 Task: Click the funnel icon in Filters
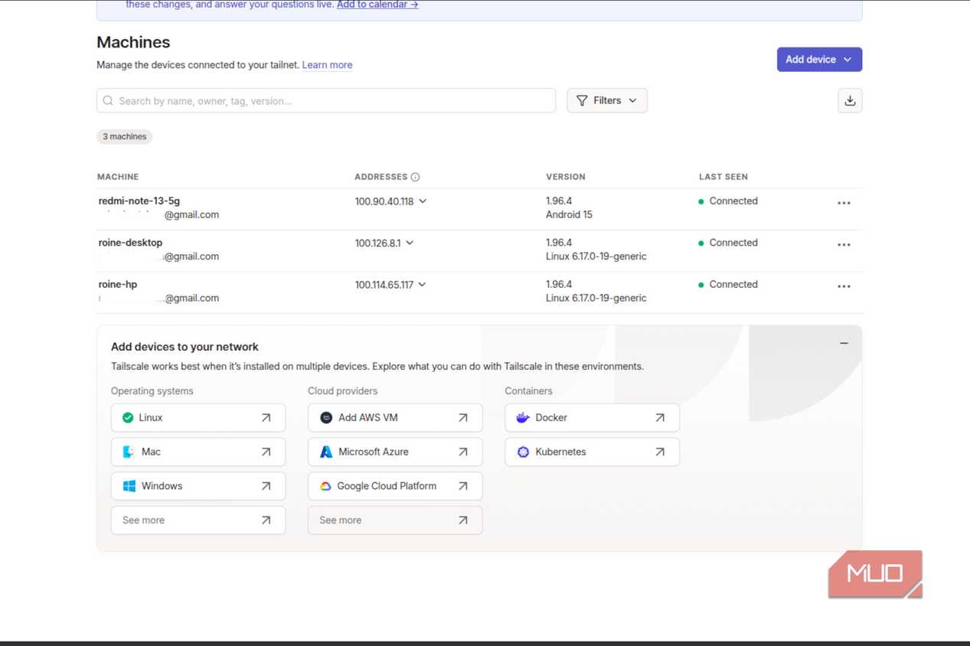click(x=582, y=100)
